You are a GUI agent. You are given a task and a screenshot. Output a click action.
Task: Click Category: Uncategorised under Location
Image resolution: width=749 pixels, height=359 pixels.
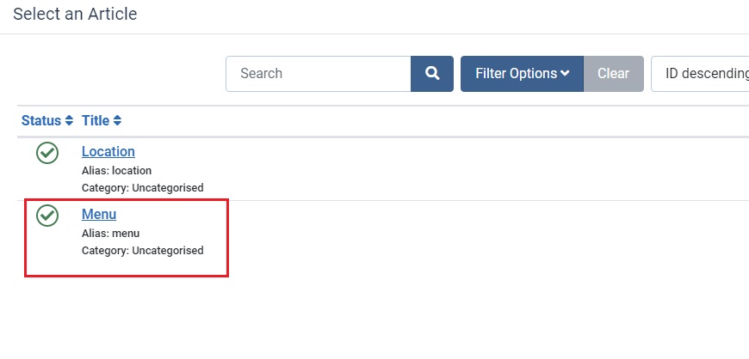[x=142, y=187]
